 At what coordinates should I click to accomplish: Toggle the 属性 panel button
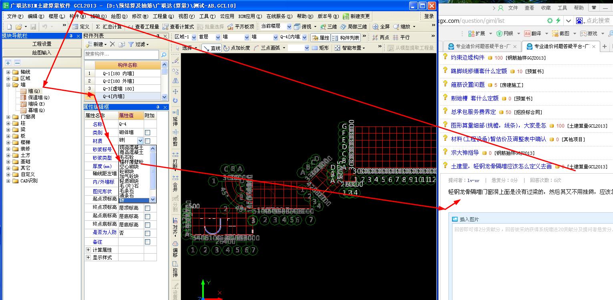coord(320,38)
